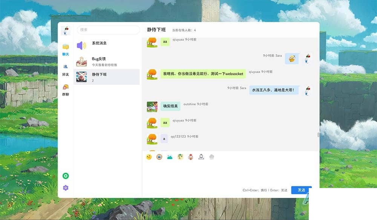Click the green circle icon in sidebar
Screen dimensions: 377x220
click(x=66, y=176)
